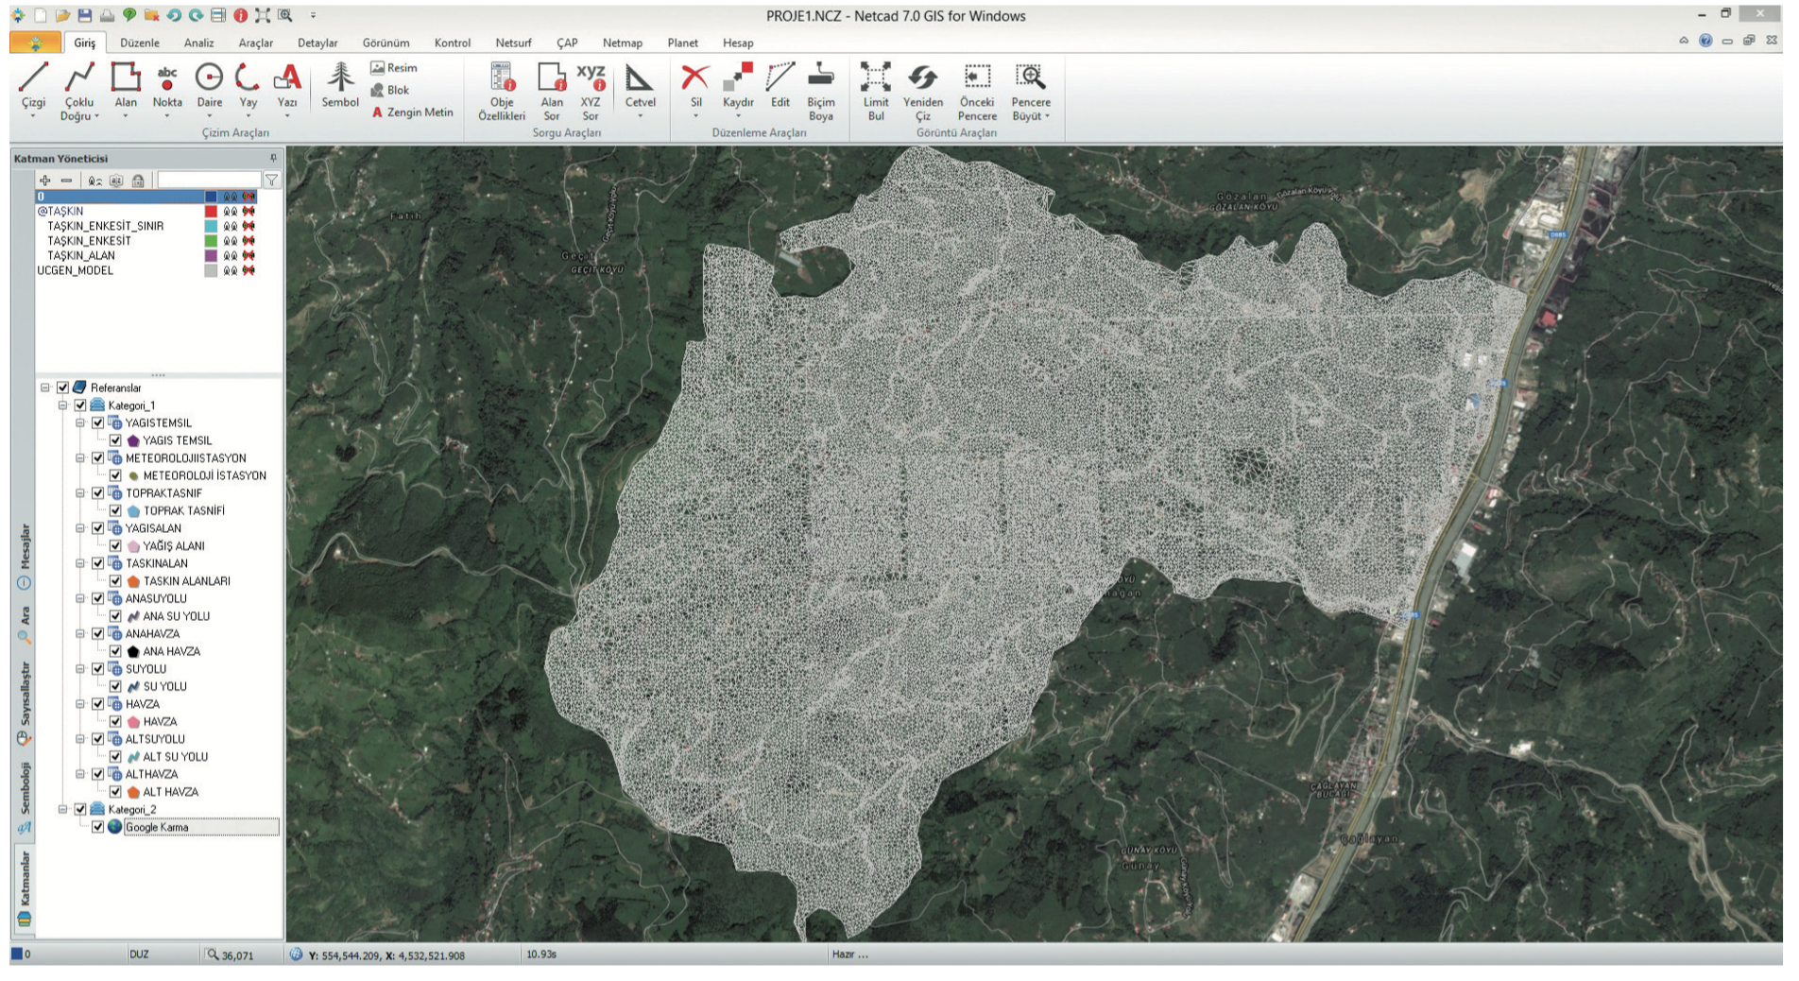Disable the ANA HAVZA layer checkbox
Screen dimensions: 1799x981
(115, 651)
